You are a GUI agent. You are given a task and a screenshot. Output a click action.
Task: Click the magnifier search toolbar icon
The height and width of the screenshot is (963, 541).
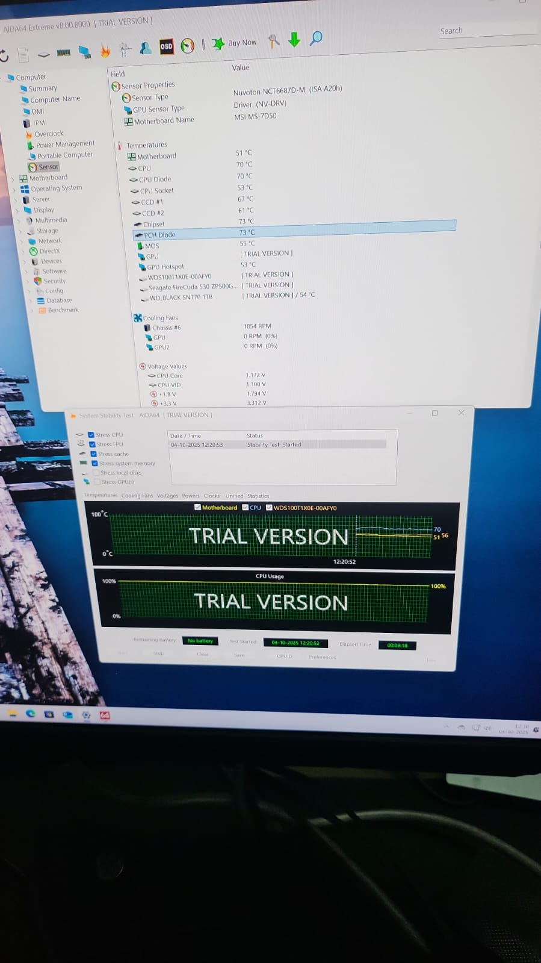[316, 39]
